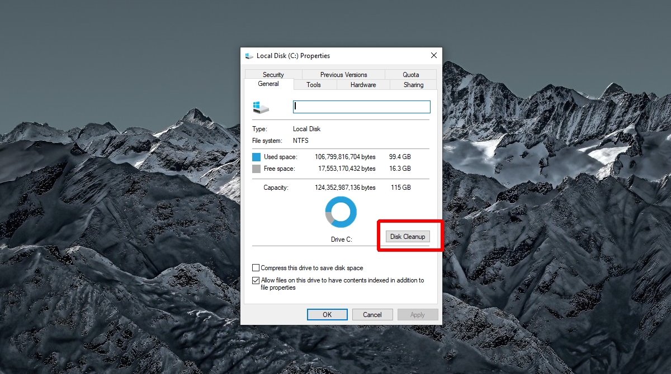Viewport: 671px width, 374px height.
Task: Click the Windows drive icon beside name field
Action: click(261, 107)
